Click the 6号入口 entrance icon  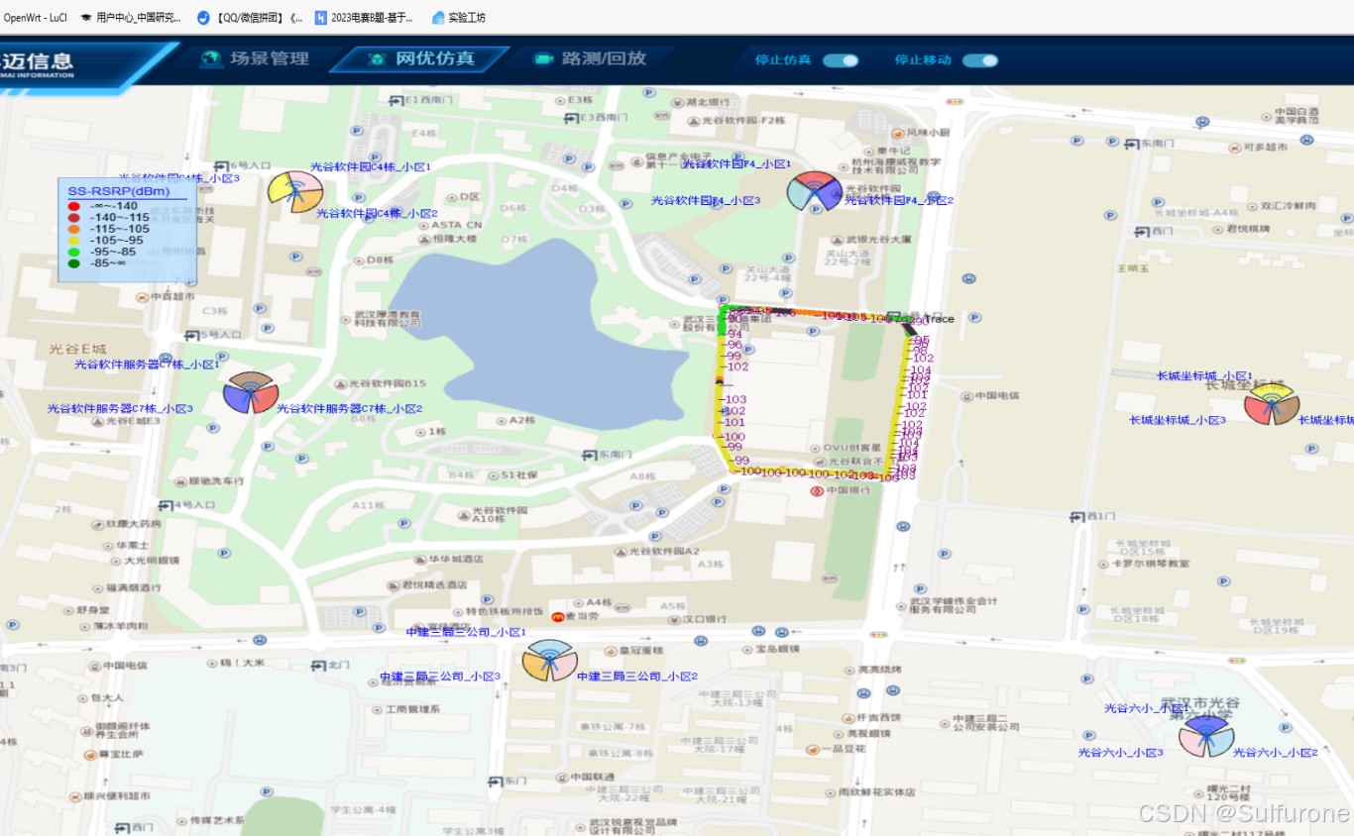click(222, 165)
